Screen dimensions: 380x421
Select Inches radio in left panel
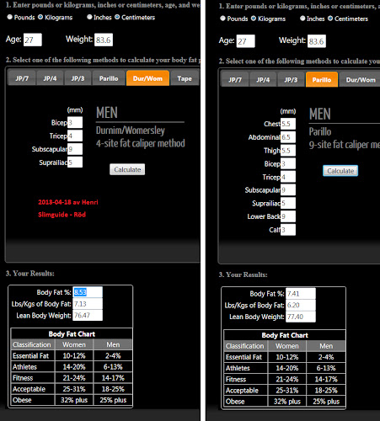[89, 17]
